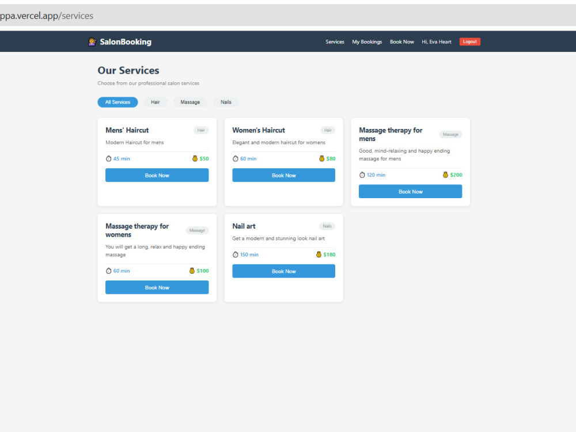Image resolution: width=576 pixels, height=432 pixels.
Task: Click the Massage therapy for mens title
Action: (391, 134)
